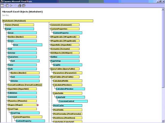Click Font under Style
This screenshot has height=123, width=165.
tap(25, 77)
